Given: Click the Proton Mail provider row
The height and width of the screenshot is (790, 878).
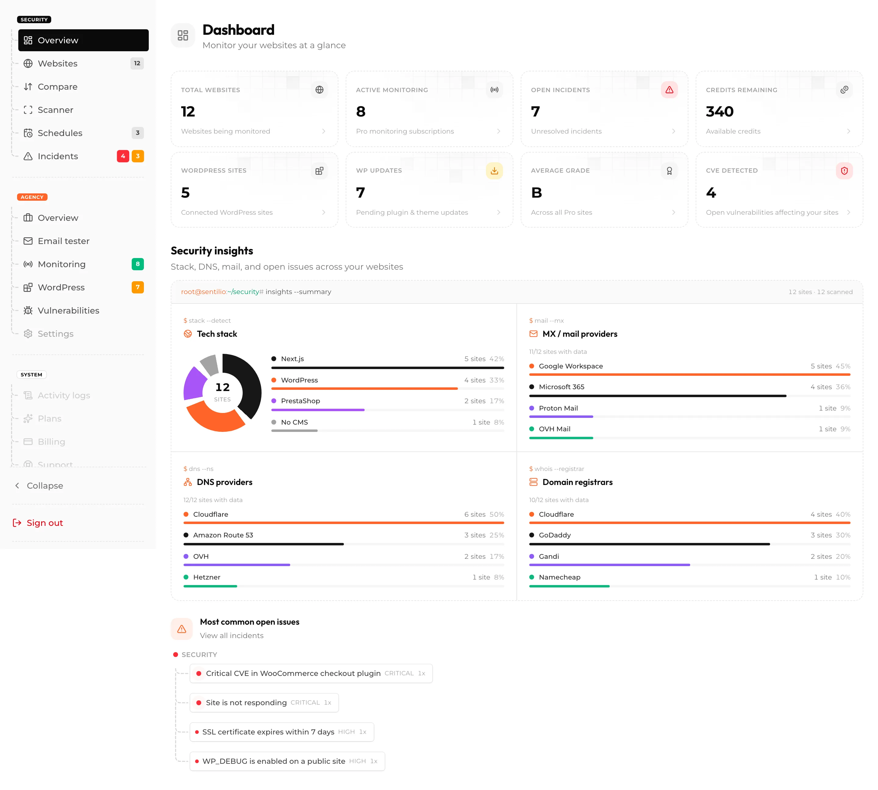Looking at the screenshot, I should point(689,412).
